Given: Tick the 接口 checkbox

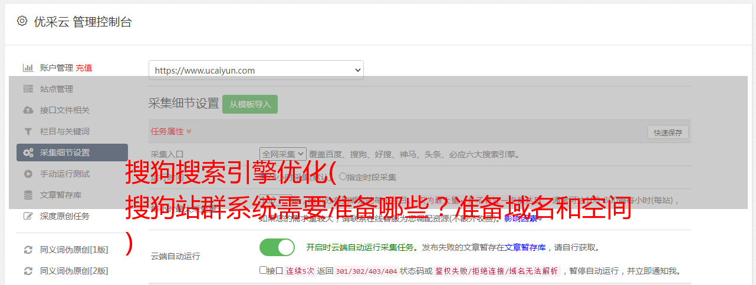Looking at the screenshot, I should pyautogui.click(x=263, y=270).
